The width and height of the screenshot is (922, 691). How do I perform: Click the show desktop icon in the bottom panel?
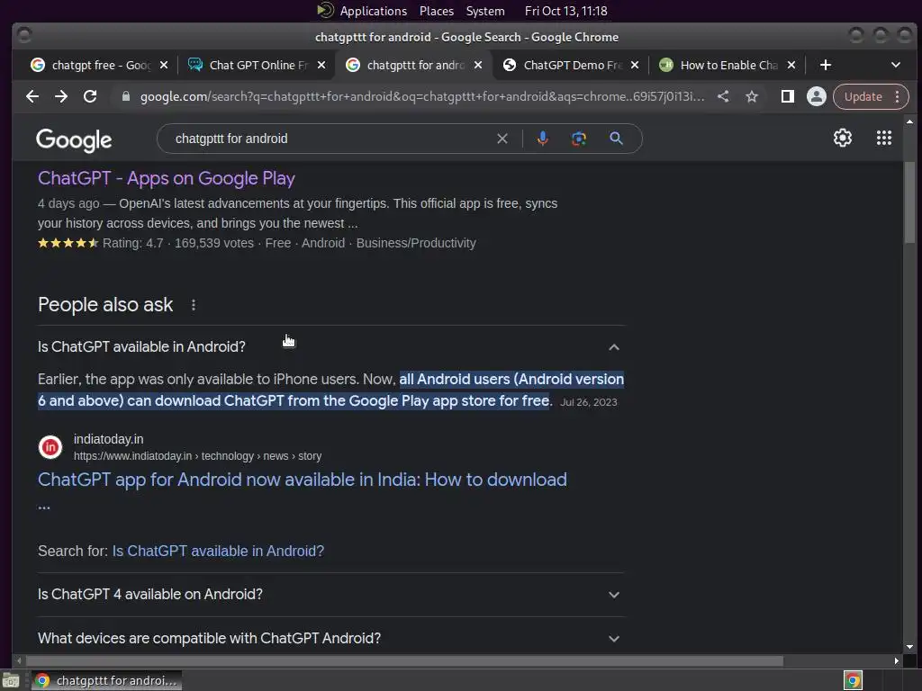coord(11,680)
